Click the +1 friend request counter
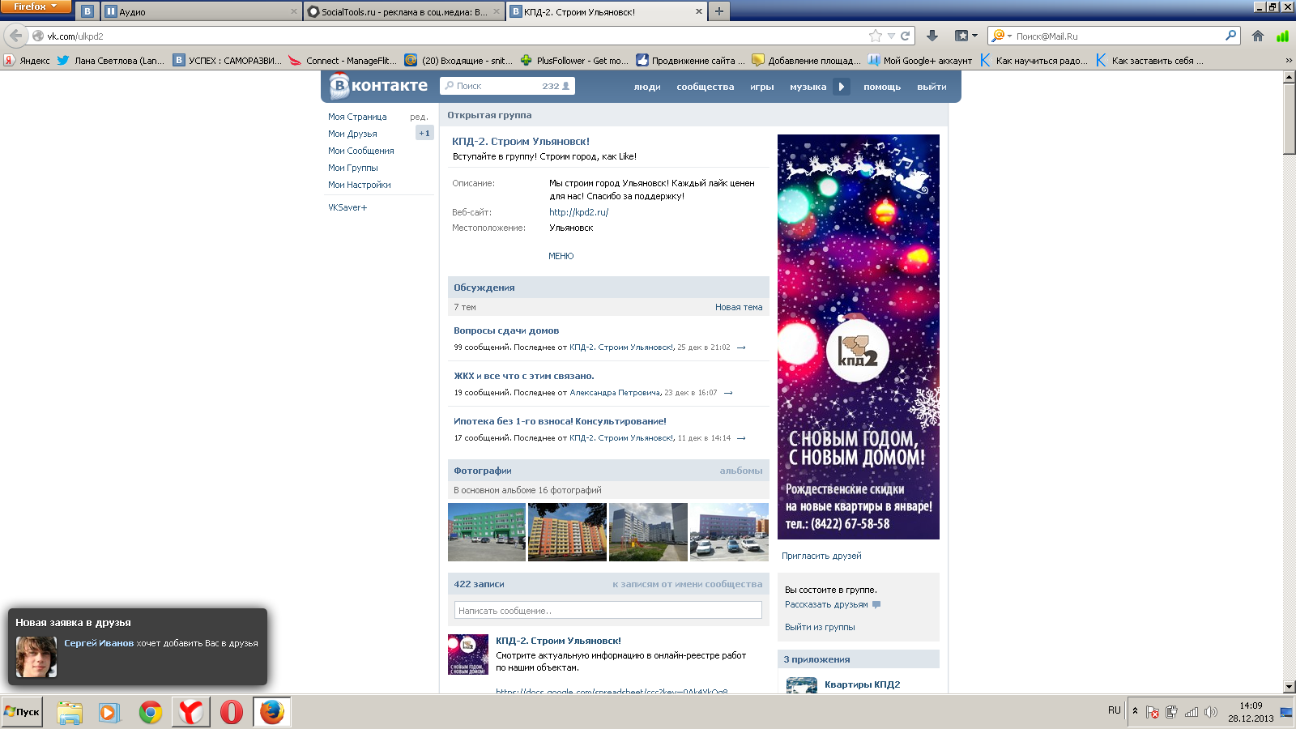This screenshot has height=729, width=1296. (x=424, y=133)
